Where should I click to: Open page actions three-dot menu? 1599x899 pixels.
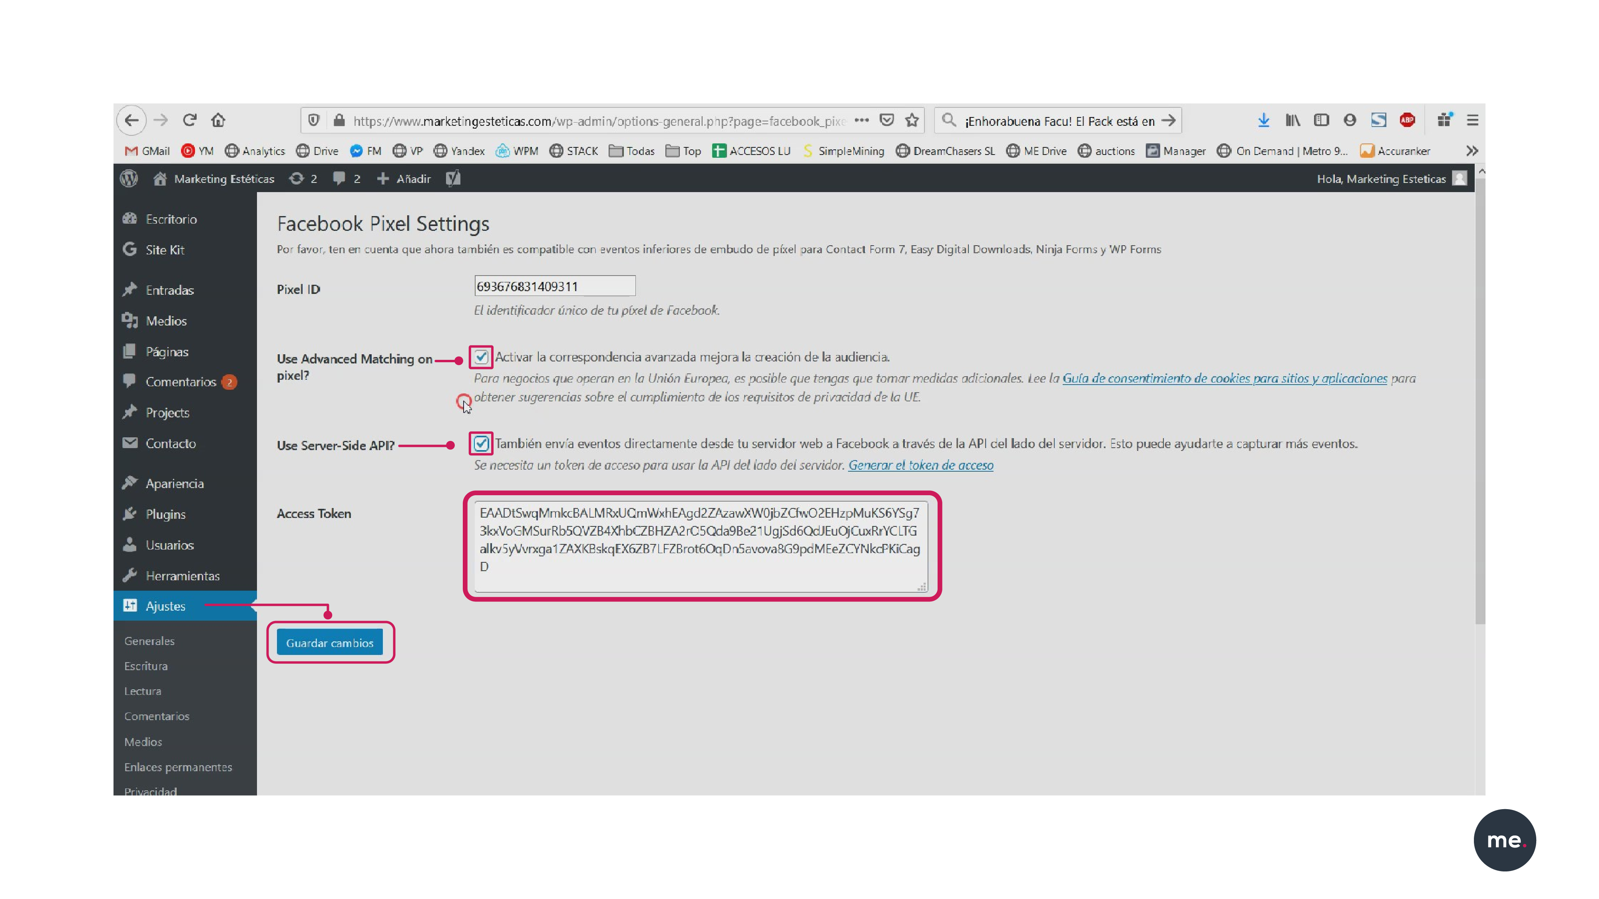click(861, 120)
